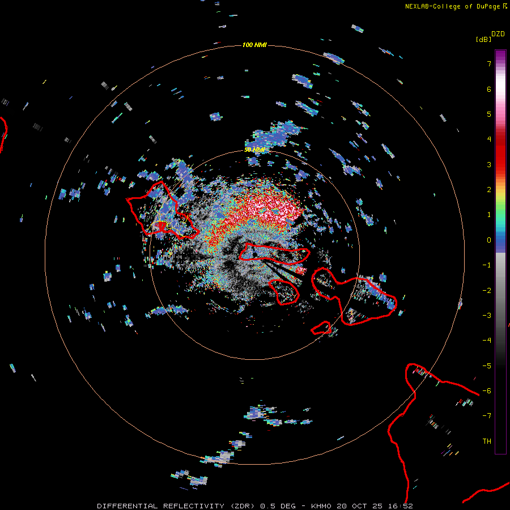This screenshot has height=510, width=510.
Task: Click the DZD product label above colorbar
Action: pos(498,34)
